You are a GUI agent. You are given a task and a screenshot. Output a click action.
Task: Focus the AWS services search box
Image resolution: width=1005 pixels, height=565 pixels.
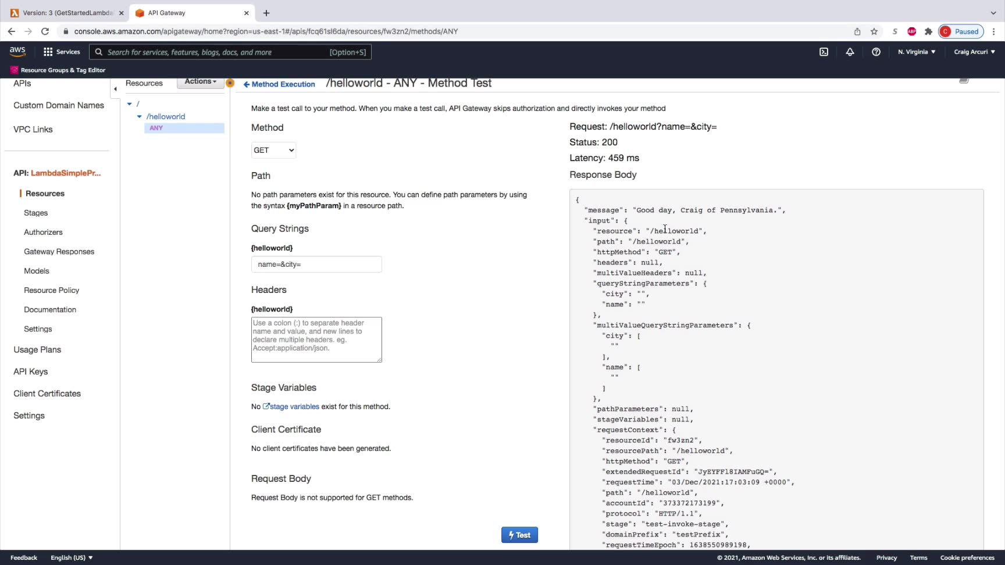point(230,52)
